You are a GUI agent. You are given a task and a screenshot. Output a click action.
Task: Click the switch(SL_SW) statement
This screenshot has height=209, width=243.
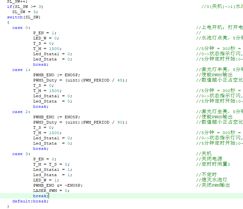click(24, 17)
